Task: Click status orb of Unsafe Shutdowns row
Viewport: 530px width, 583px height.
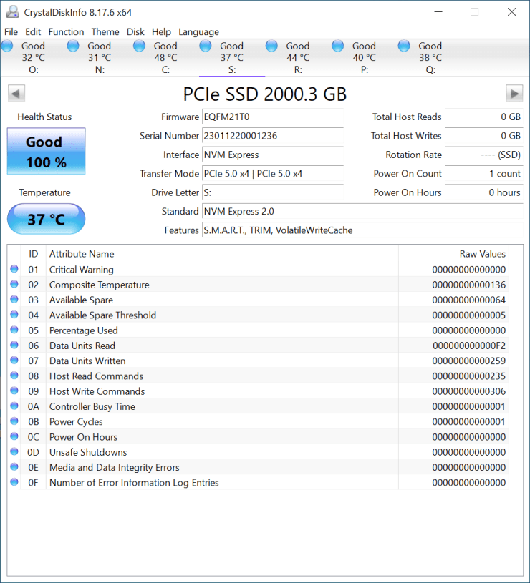Action: pos(14,451)
